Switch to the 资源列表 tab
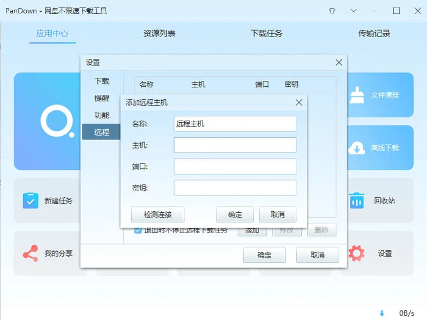The width and height of the screenshot is (427, 320). pos(159,33)
